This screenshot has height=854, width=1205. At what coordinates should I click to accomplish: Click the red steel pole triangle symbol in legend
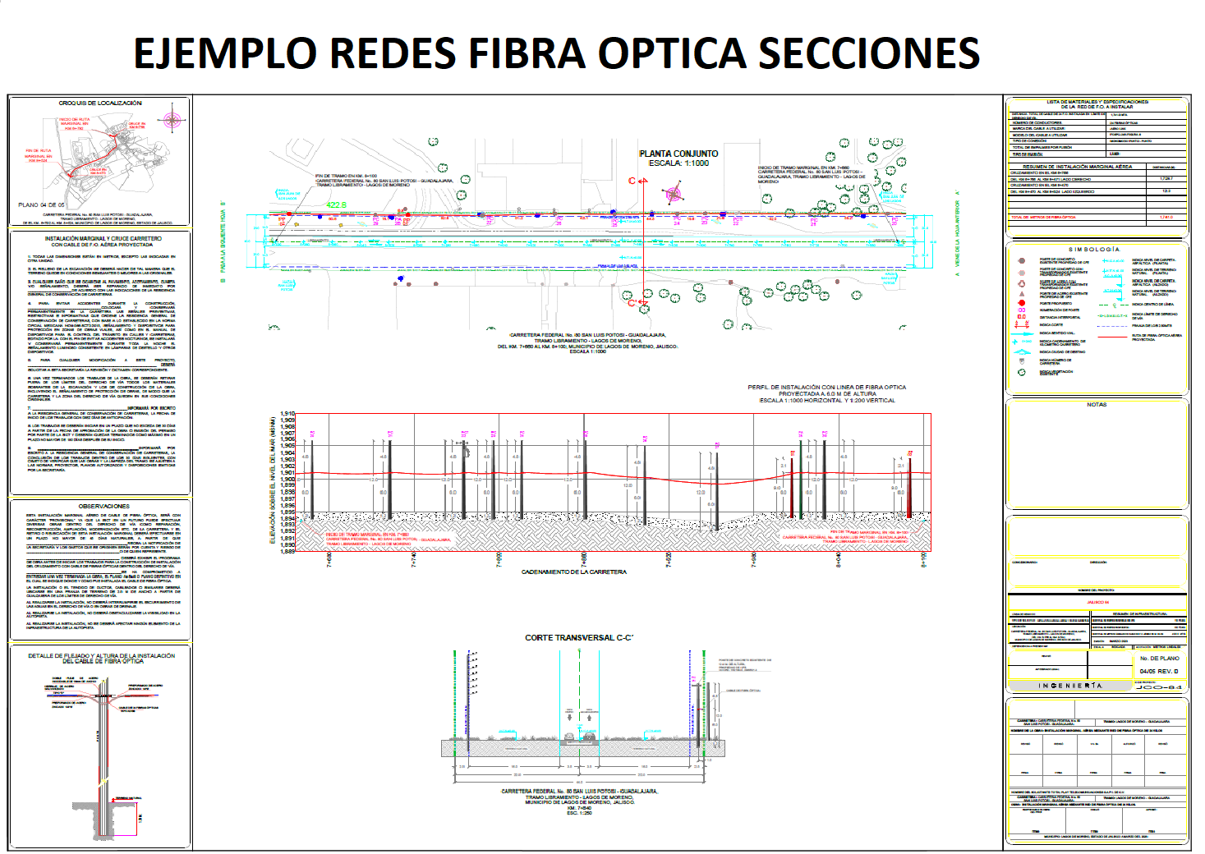[x=1022, y=294]
